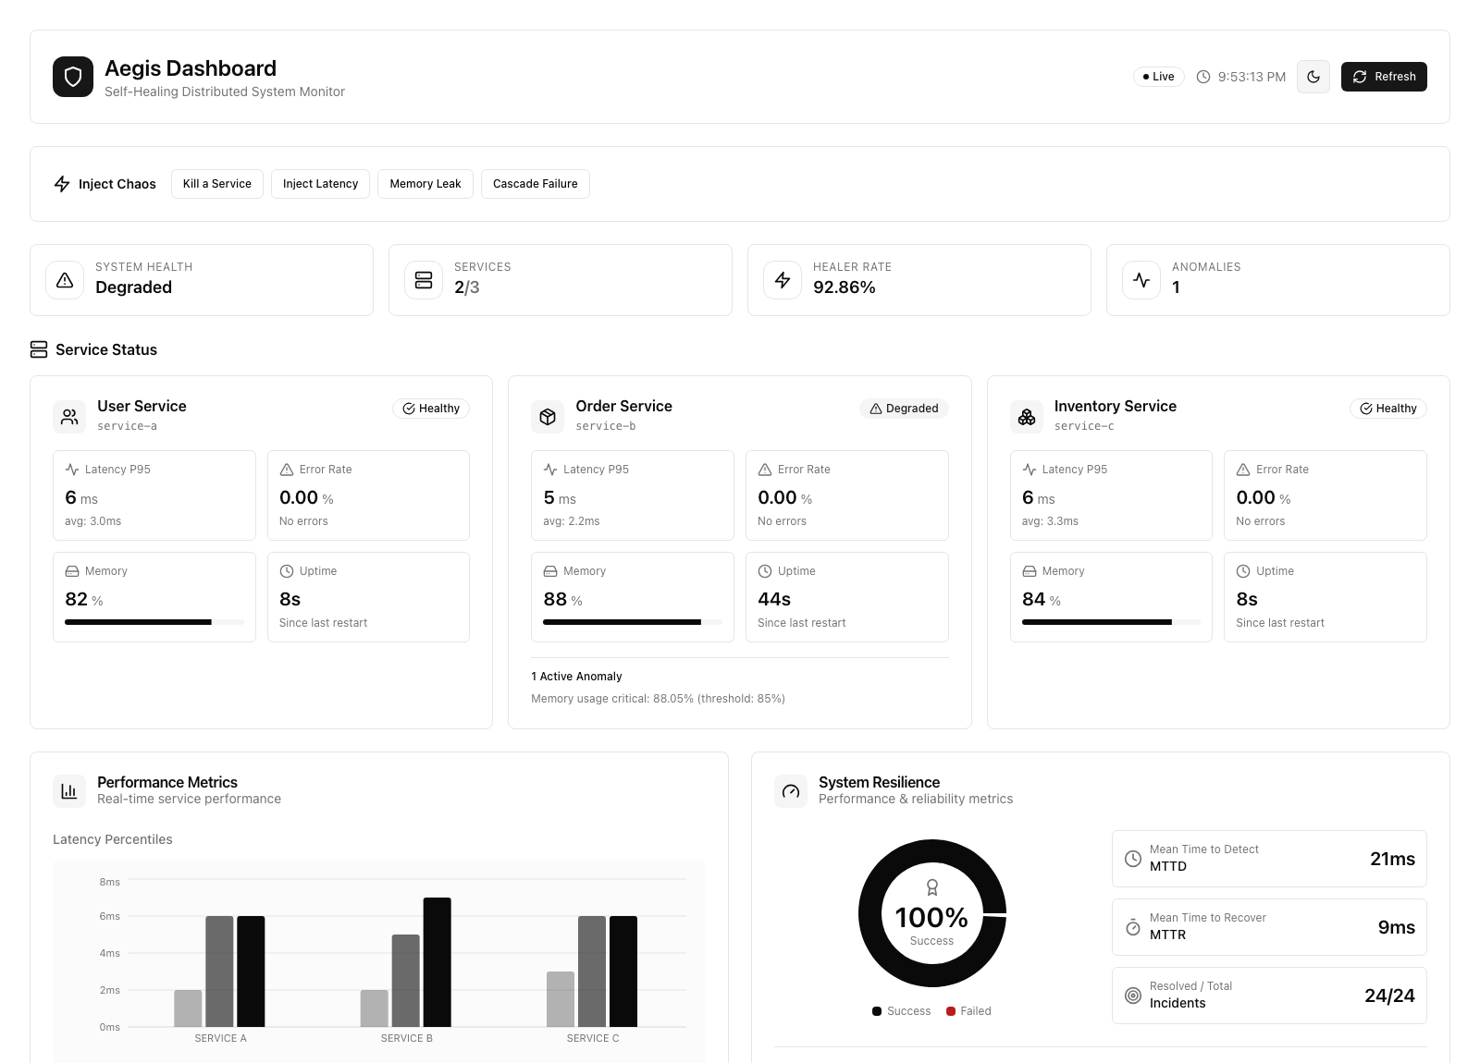Click the Refresh button
Viewport: 1480px width, 1063px height.
pyautogui.click(x=1384, y=77)
